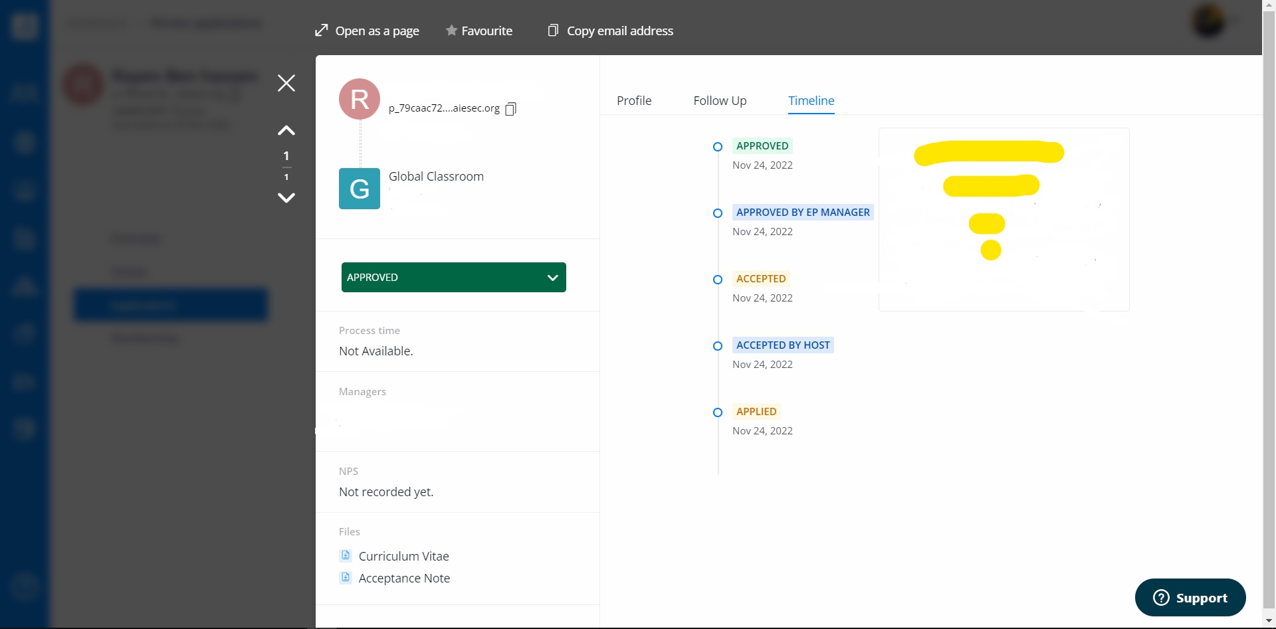Click the expand arrows icon beside Open as a page
1276x629 pixels.
(x=322, y=30)
